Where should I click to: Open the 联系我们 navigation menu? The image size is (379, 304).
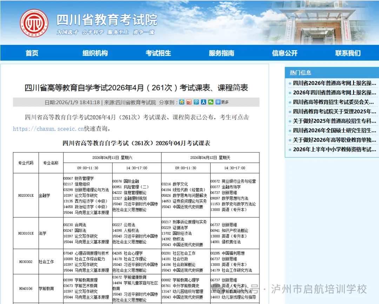348,53
